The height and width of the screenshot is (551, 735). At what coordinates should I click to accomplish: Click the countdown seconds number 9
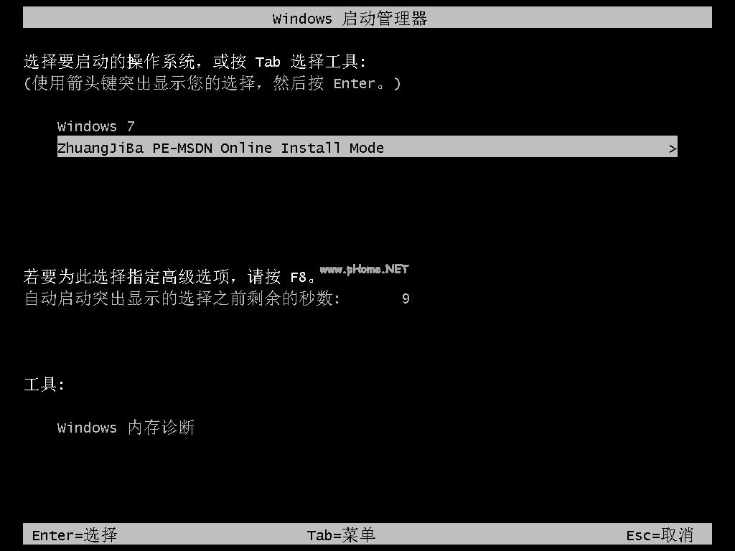click(406, 298)
